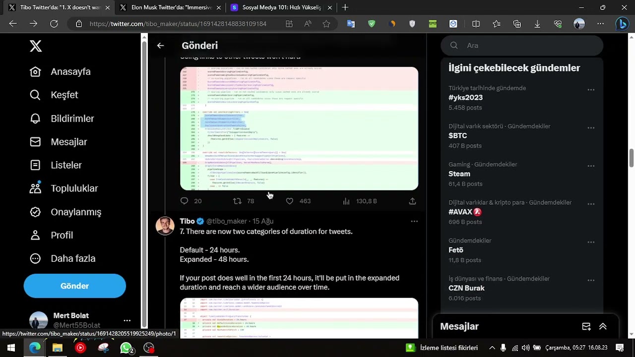Viewport: 635px width, 357px height.
Task: Open more options for Steam trend
Action: (x=591, y=166)
